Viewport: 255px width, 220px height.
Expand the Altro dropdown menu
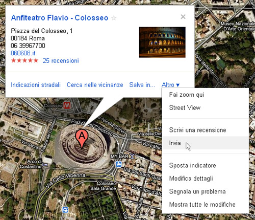pos(170,85)
